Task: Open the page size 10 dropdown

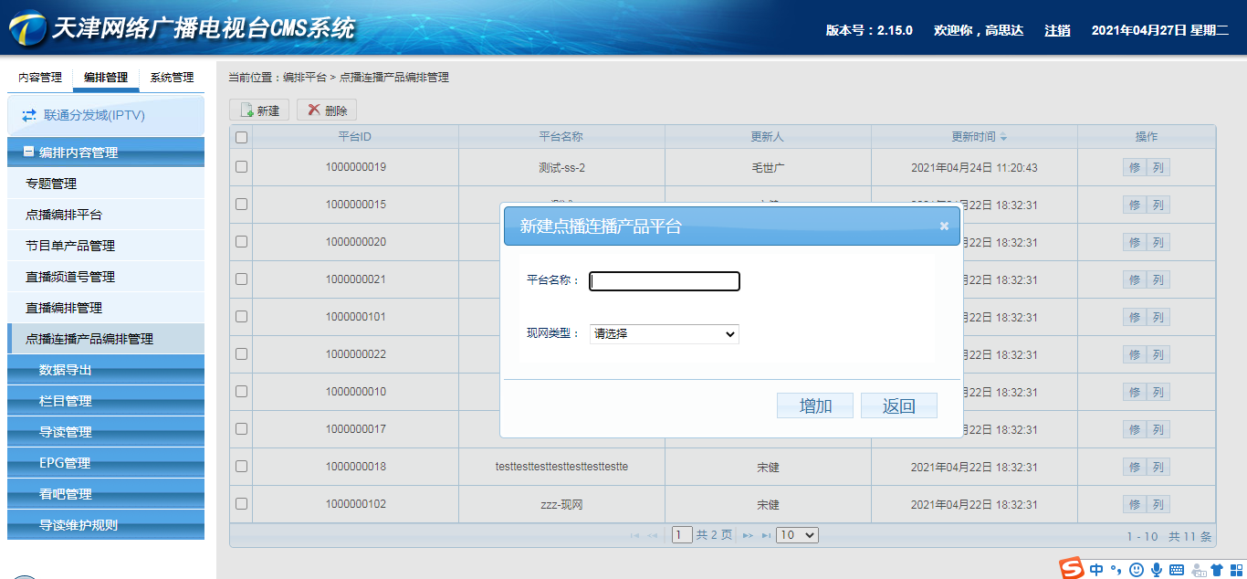Action: [798, 535]
